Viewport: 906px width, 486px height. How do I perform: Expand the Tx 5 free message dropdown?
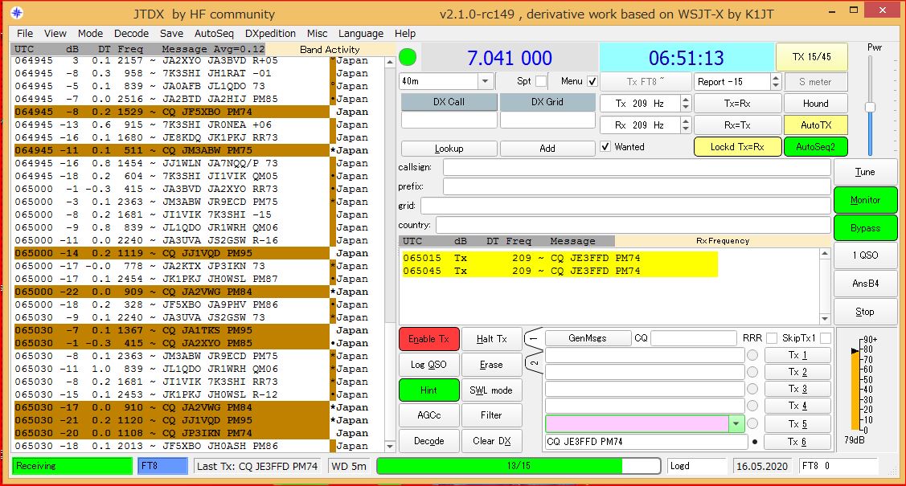pyautogui.click(x=735, y=423)
